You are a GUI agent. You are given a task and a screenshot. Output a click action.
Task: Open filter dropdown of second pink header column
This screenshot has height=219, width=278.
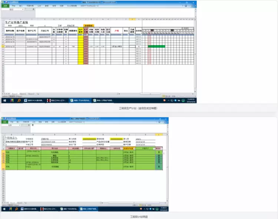pos(24,149)
